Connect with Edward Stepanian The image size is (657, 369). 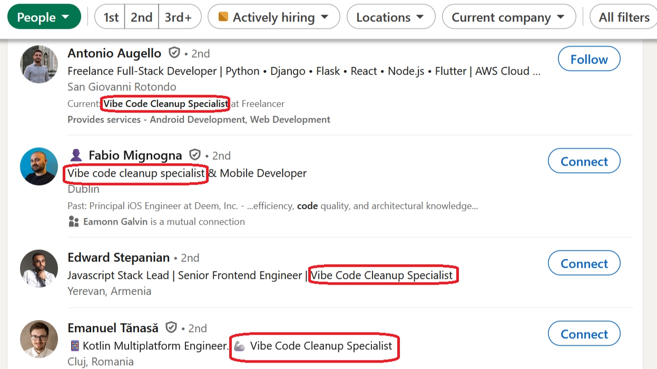pos(584,264)
